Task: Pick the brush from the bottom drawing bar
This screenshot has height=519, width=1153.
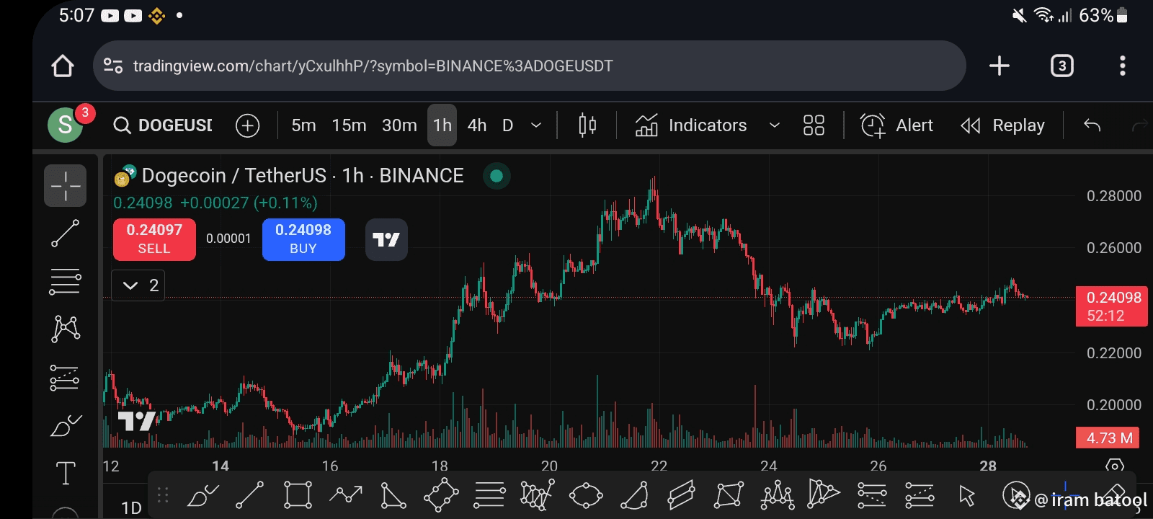Action: [202, 495]
